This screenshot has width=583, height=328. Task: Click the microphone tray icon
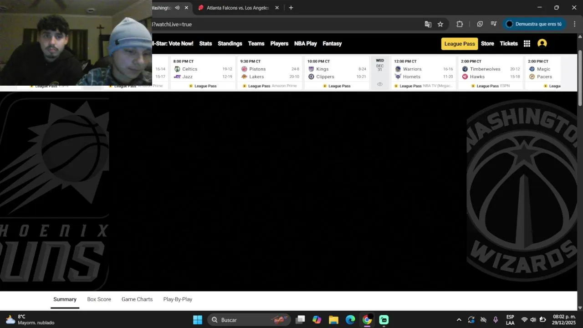(x=496, y=320)
